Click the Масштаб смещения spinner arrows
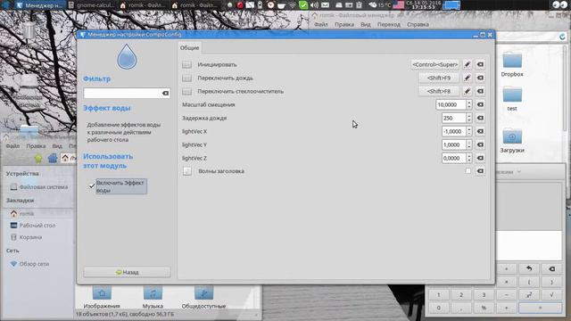This screenshot has width=571, height=321. (x=469, y=104)
